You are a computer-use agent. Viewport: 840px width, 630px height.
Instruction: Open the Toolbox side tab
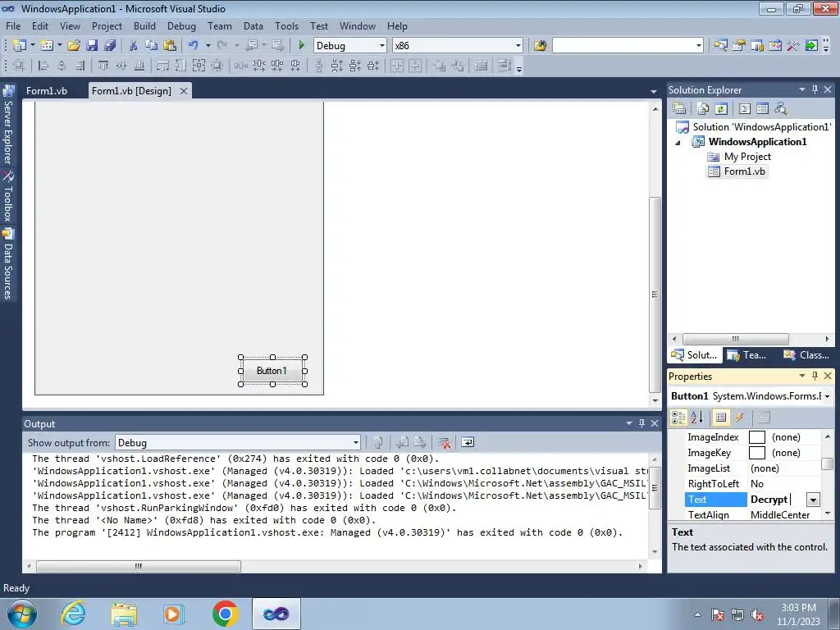8,197
